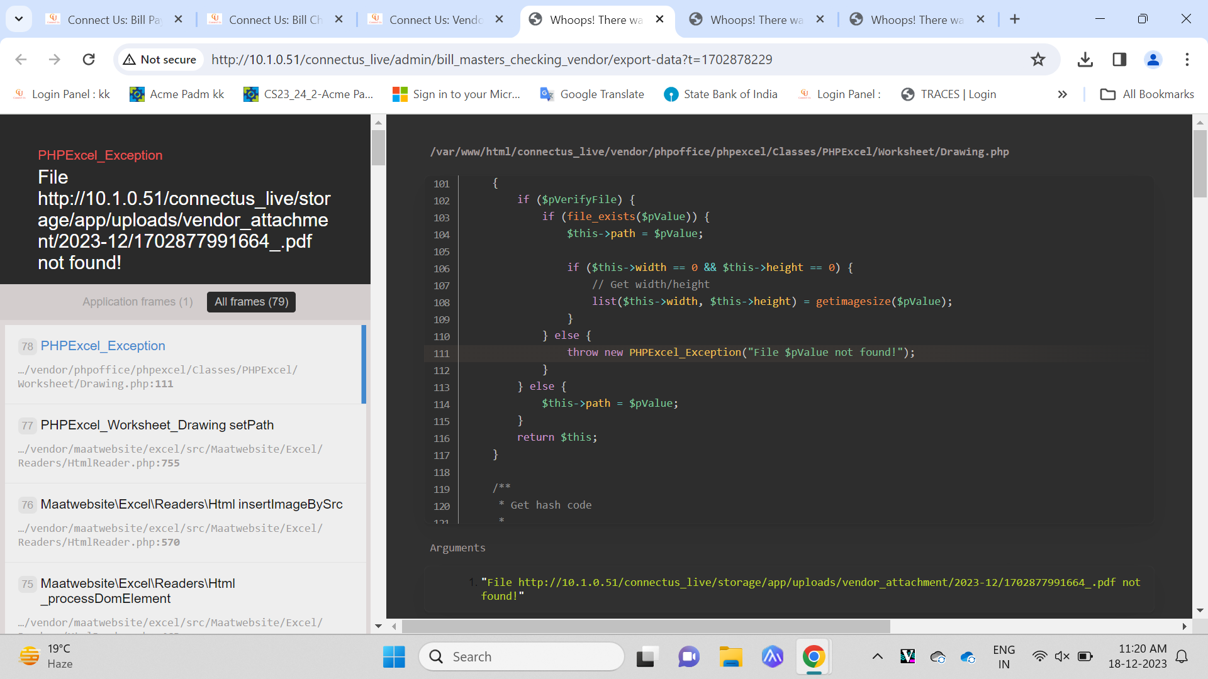Show hidden system tray icons
Image resolution: width=1208 pixels, height=679 pixels.
pyautogui.click(x=877, y=657)
